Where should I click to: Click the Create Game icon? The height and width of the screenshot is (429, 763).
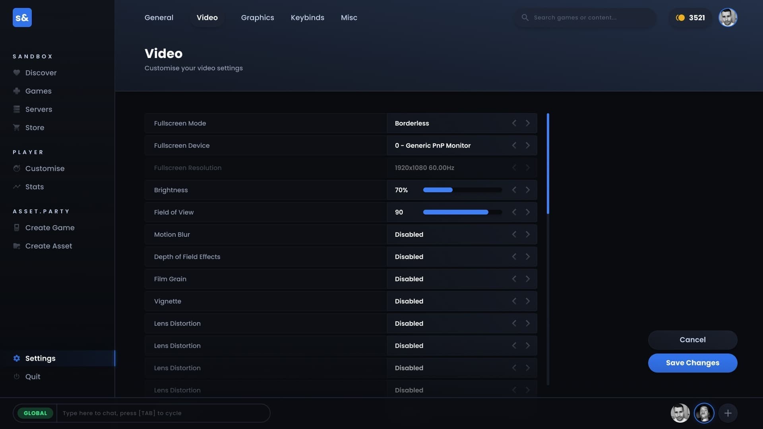16,228
